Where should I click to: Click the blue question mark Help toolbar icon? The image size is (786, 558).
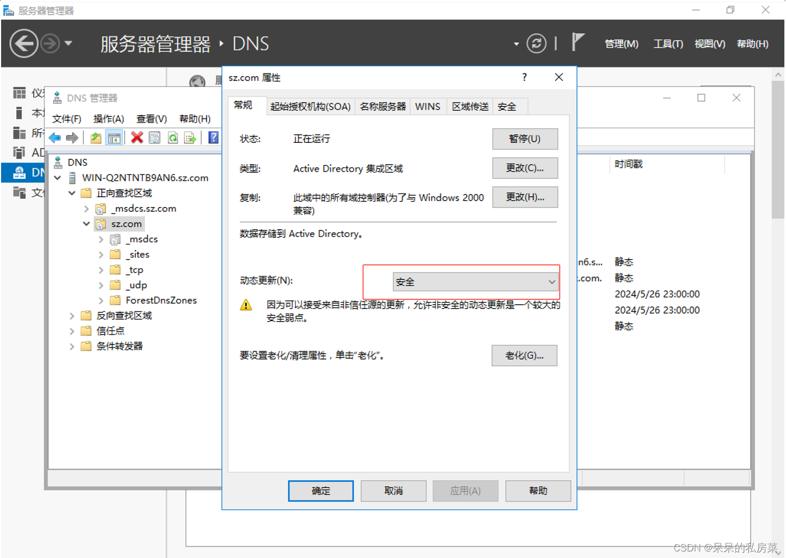pos(213,138)
